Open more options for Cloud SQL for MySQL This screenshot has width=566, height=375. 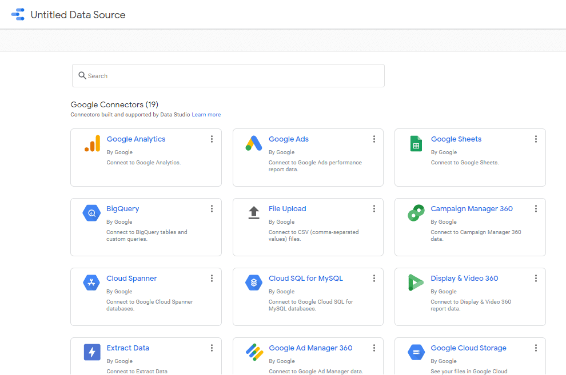[x=374, y=278]
